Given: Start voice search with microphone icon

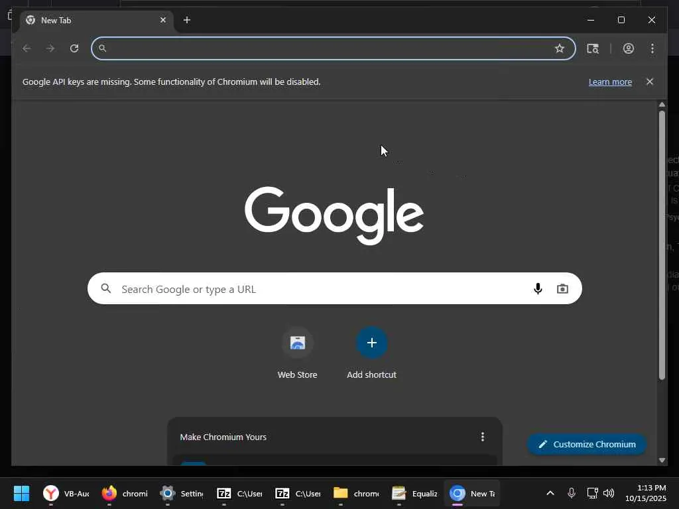Looking at the screenshot, I should coord(538,289).
